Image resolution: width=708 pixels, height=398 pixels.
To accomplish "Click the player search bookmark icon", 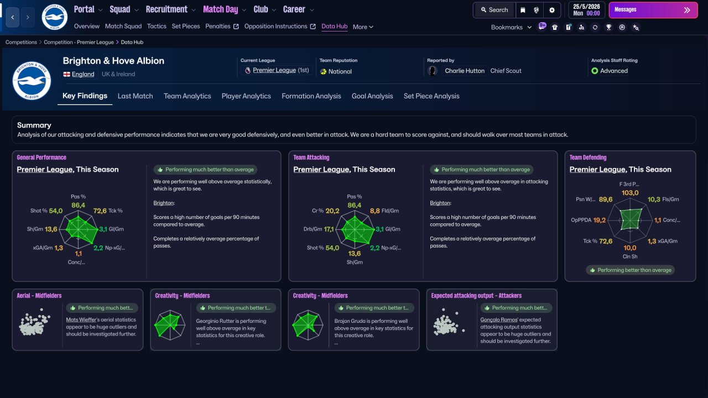I will 581,27.
